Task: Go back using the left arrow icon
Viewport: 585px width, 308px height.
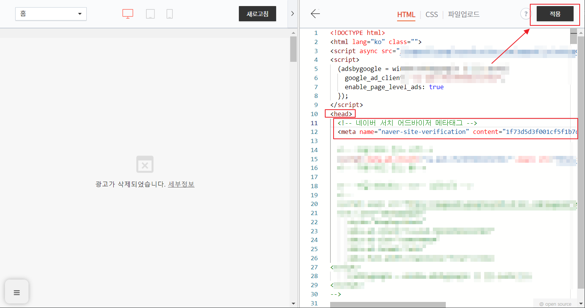Action: tap(315, 14)
